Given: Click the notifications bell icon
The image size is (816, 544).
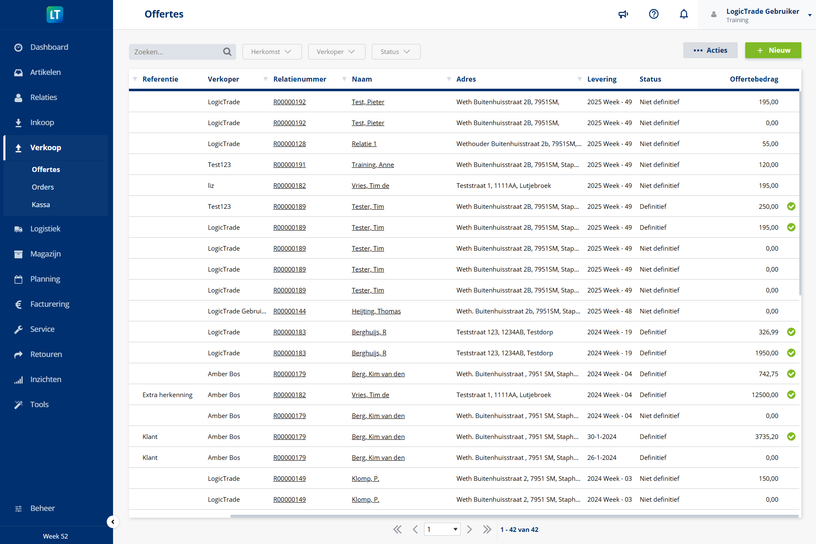Looking at the screenshot, I should click(684, 14).
